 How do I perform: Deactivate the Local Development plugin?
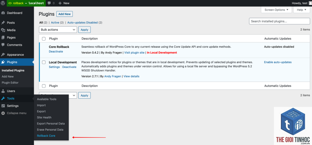tap(69, 67)
